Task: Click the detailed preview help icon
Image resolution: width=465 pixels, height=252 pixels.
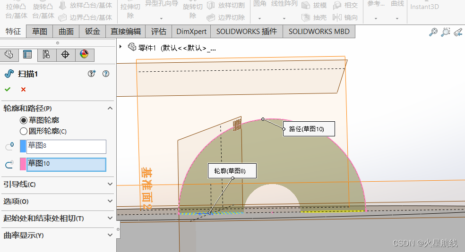Action: [x=92, y=74]
